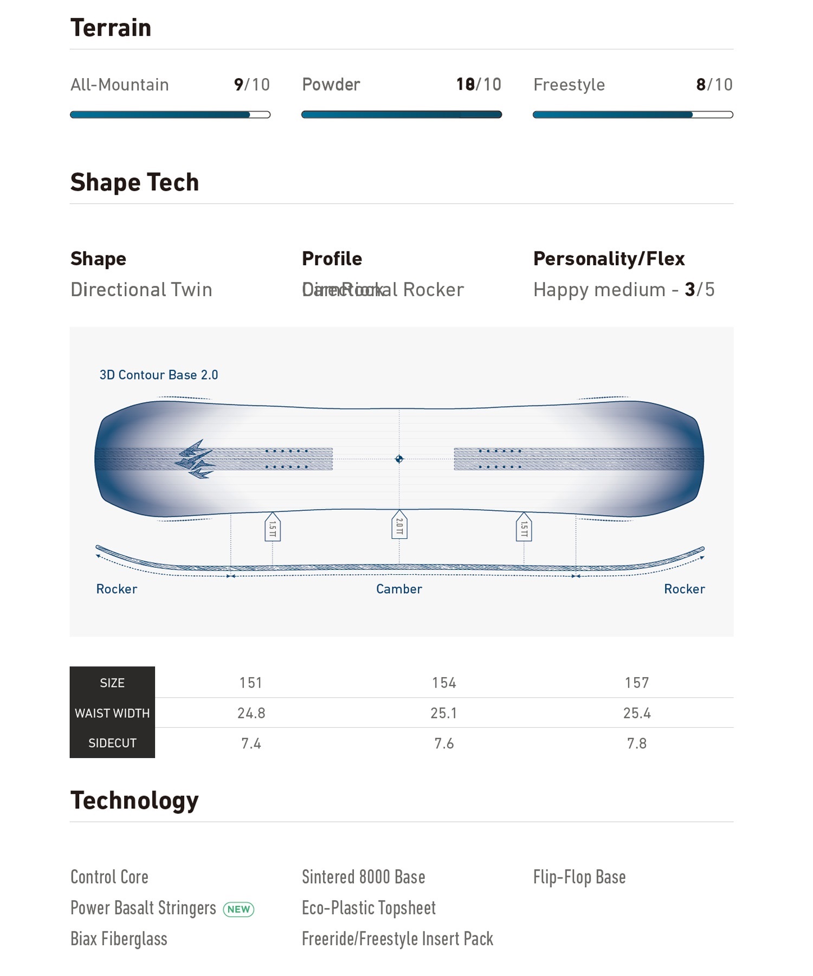Click the center reference crosshair on the board
The image size is (813, 976).
(x=399, y=459)
